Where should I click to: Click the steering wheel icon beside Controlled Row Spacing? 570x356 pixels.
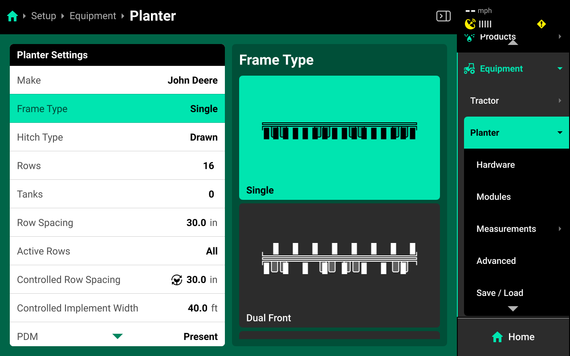(x=177, y=280)
